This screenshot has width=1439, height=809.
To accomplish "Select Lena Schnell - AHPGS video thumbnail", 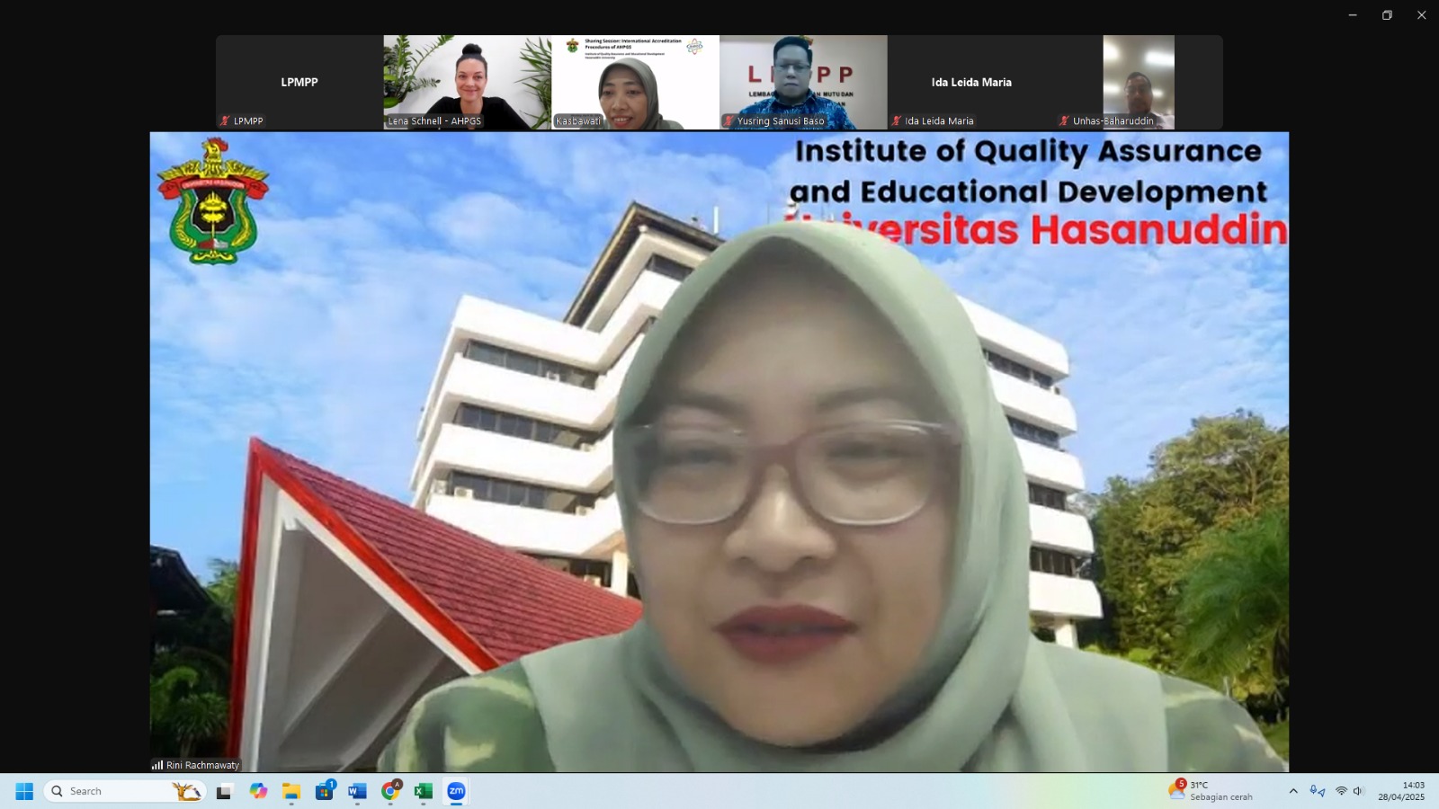I will [468, 82].
